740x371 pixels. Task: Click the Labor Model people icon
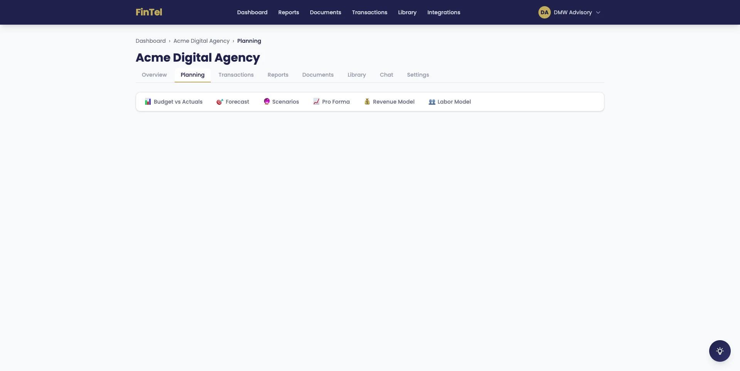click(x=432, y=101)
